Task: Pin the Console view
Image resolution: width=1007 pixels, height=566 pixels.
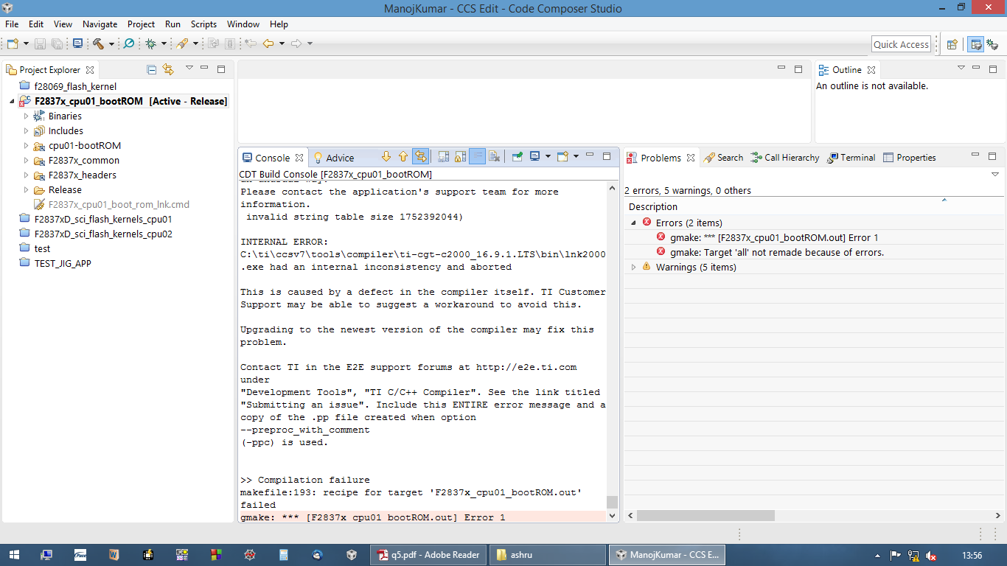Action: tap(517, 156)
